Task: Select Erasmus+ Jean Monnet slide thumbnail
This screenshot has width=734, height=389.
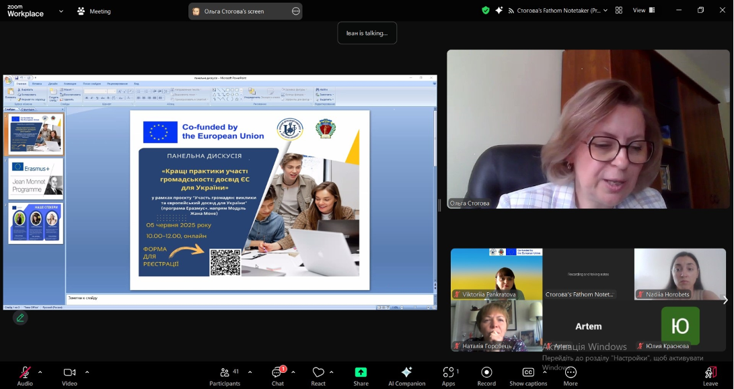Action: [x=36, y=179]
